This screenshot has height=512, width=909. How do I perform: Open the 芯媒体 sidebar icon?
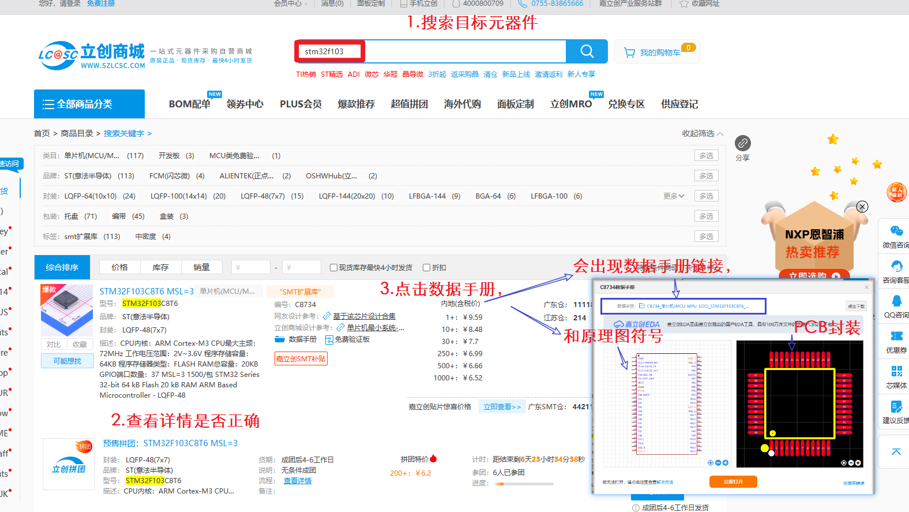click(896, 371)
